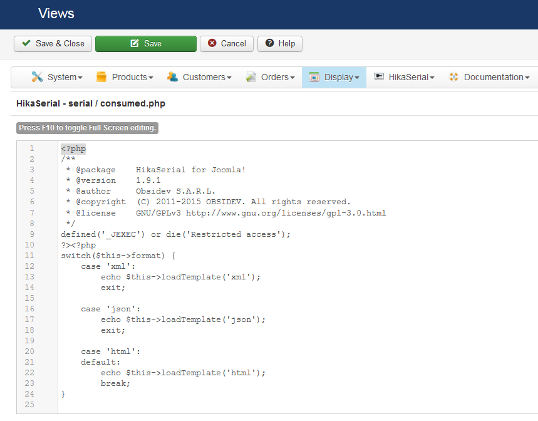This screenshot has width=538, height=421.
Task: Click the HikaSerial menu icon
Action: click(379, 77)
